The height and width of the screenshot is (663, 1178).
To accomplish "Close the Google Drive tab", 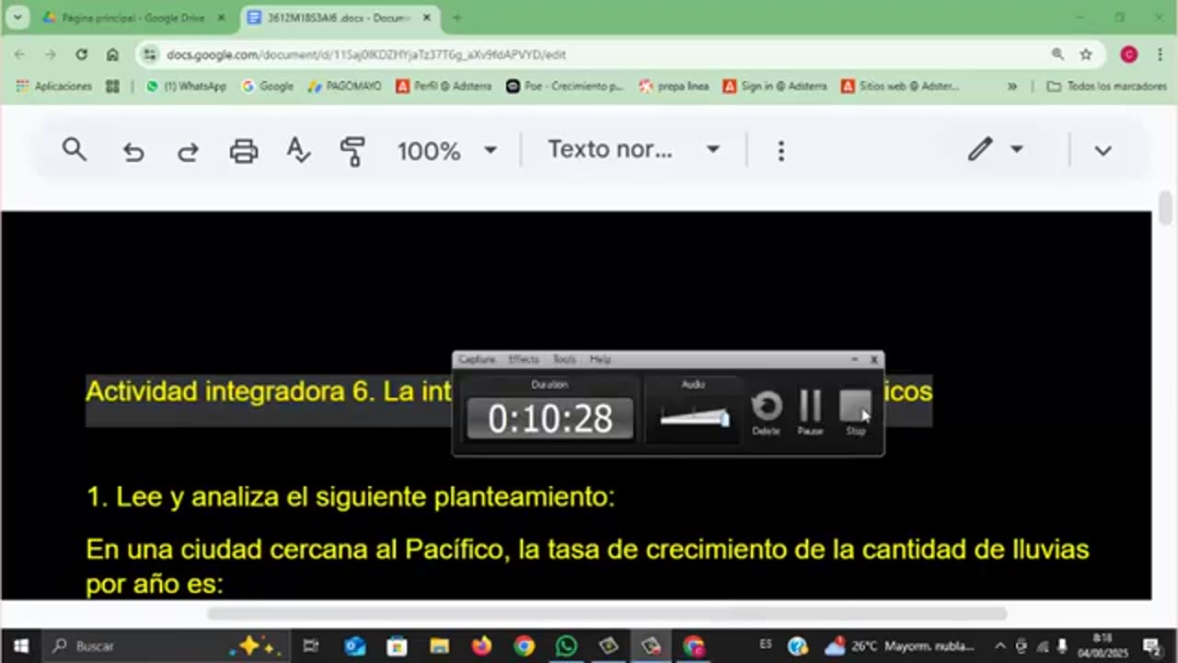I will (x=221, y=17).
